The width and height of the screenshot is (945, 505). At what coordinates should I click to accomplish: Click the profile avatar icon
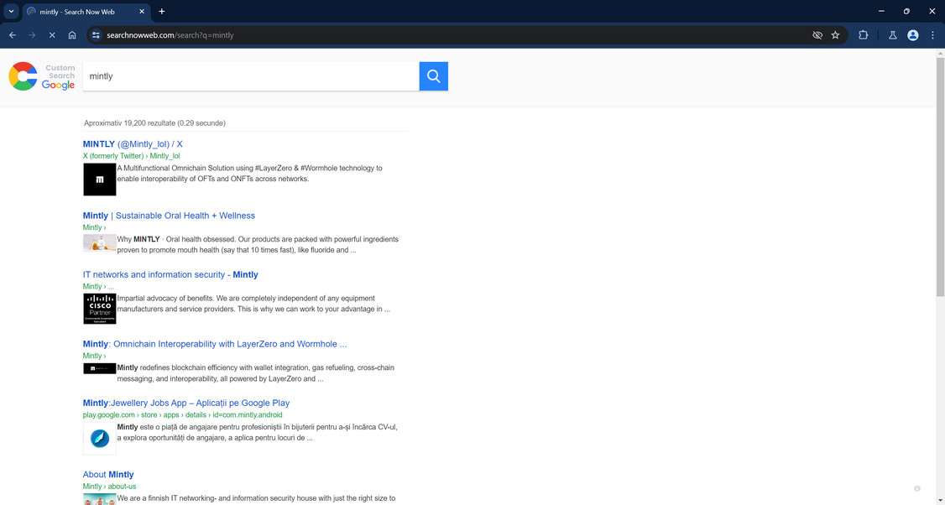pyautogui.click(x=912, y=34)
